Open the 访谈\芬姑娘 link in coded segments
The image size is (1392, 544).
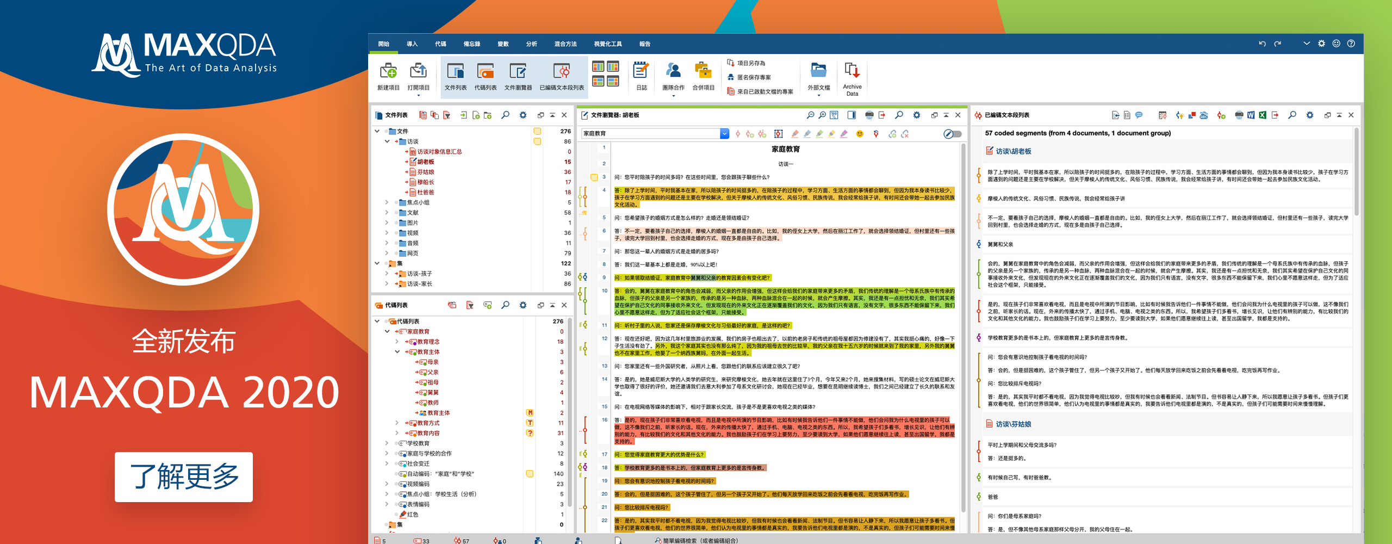tap(1013, 424)
